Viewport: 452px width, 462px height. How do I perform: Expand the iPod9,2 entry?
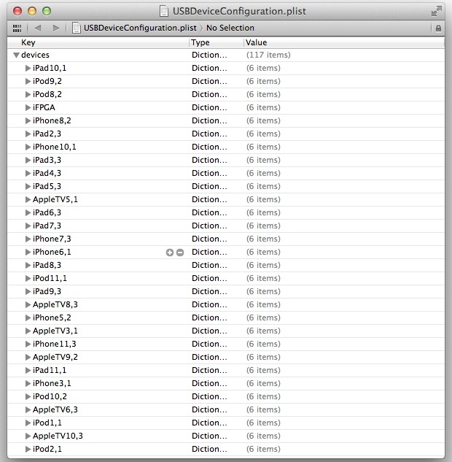(28, 81)
